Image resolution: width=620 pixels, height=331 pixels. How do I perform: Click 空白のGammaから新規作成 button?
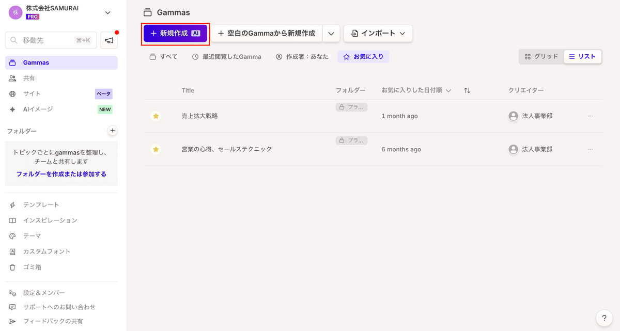tap(267, 33)
